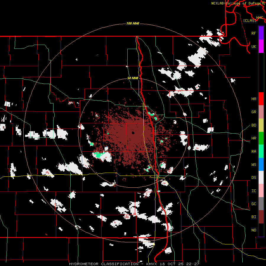The height and width of the screenshot is (266, 266).
Task: Click the BI legend label
Action: [254, 217]
